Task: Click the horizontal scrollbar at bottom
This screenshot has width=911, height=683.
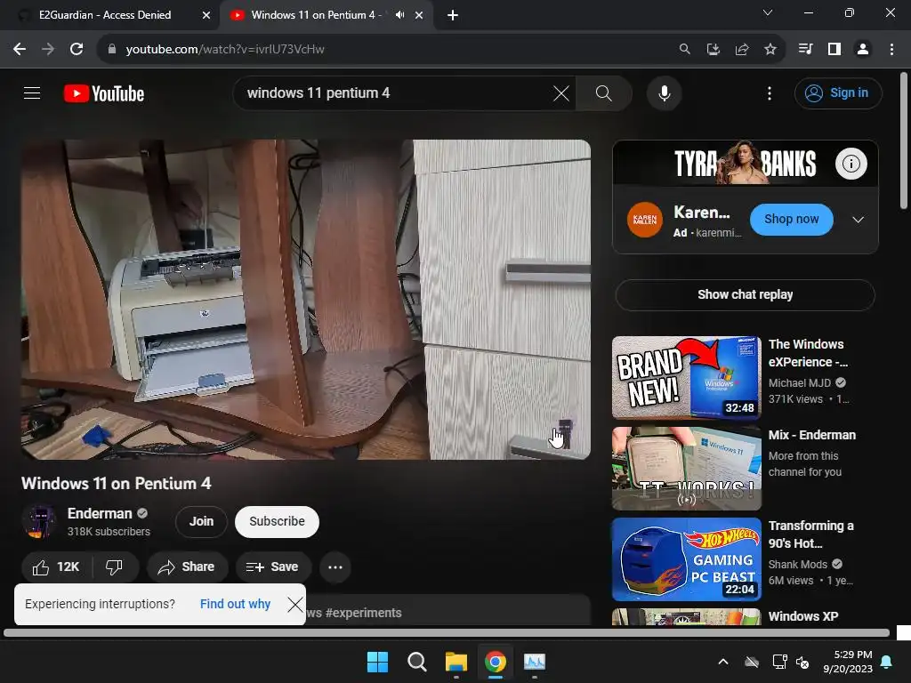Action: point(447,632)
